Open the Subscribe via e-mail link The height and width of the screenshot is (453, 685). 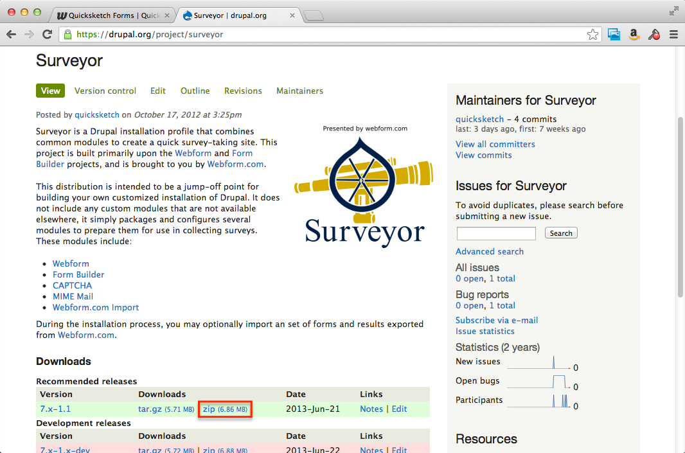coord(497,320)
